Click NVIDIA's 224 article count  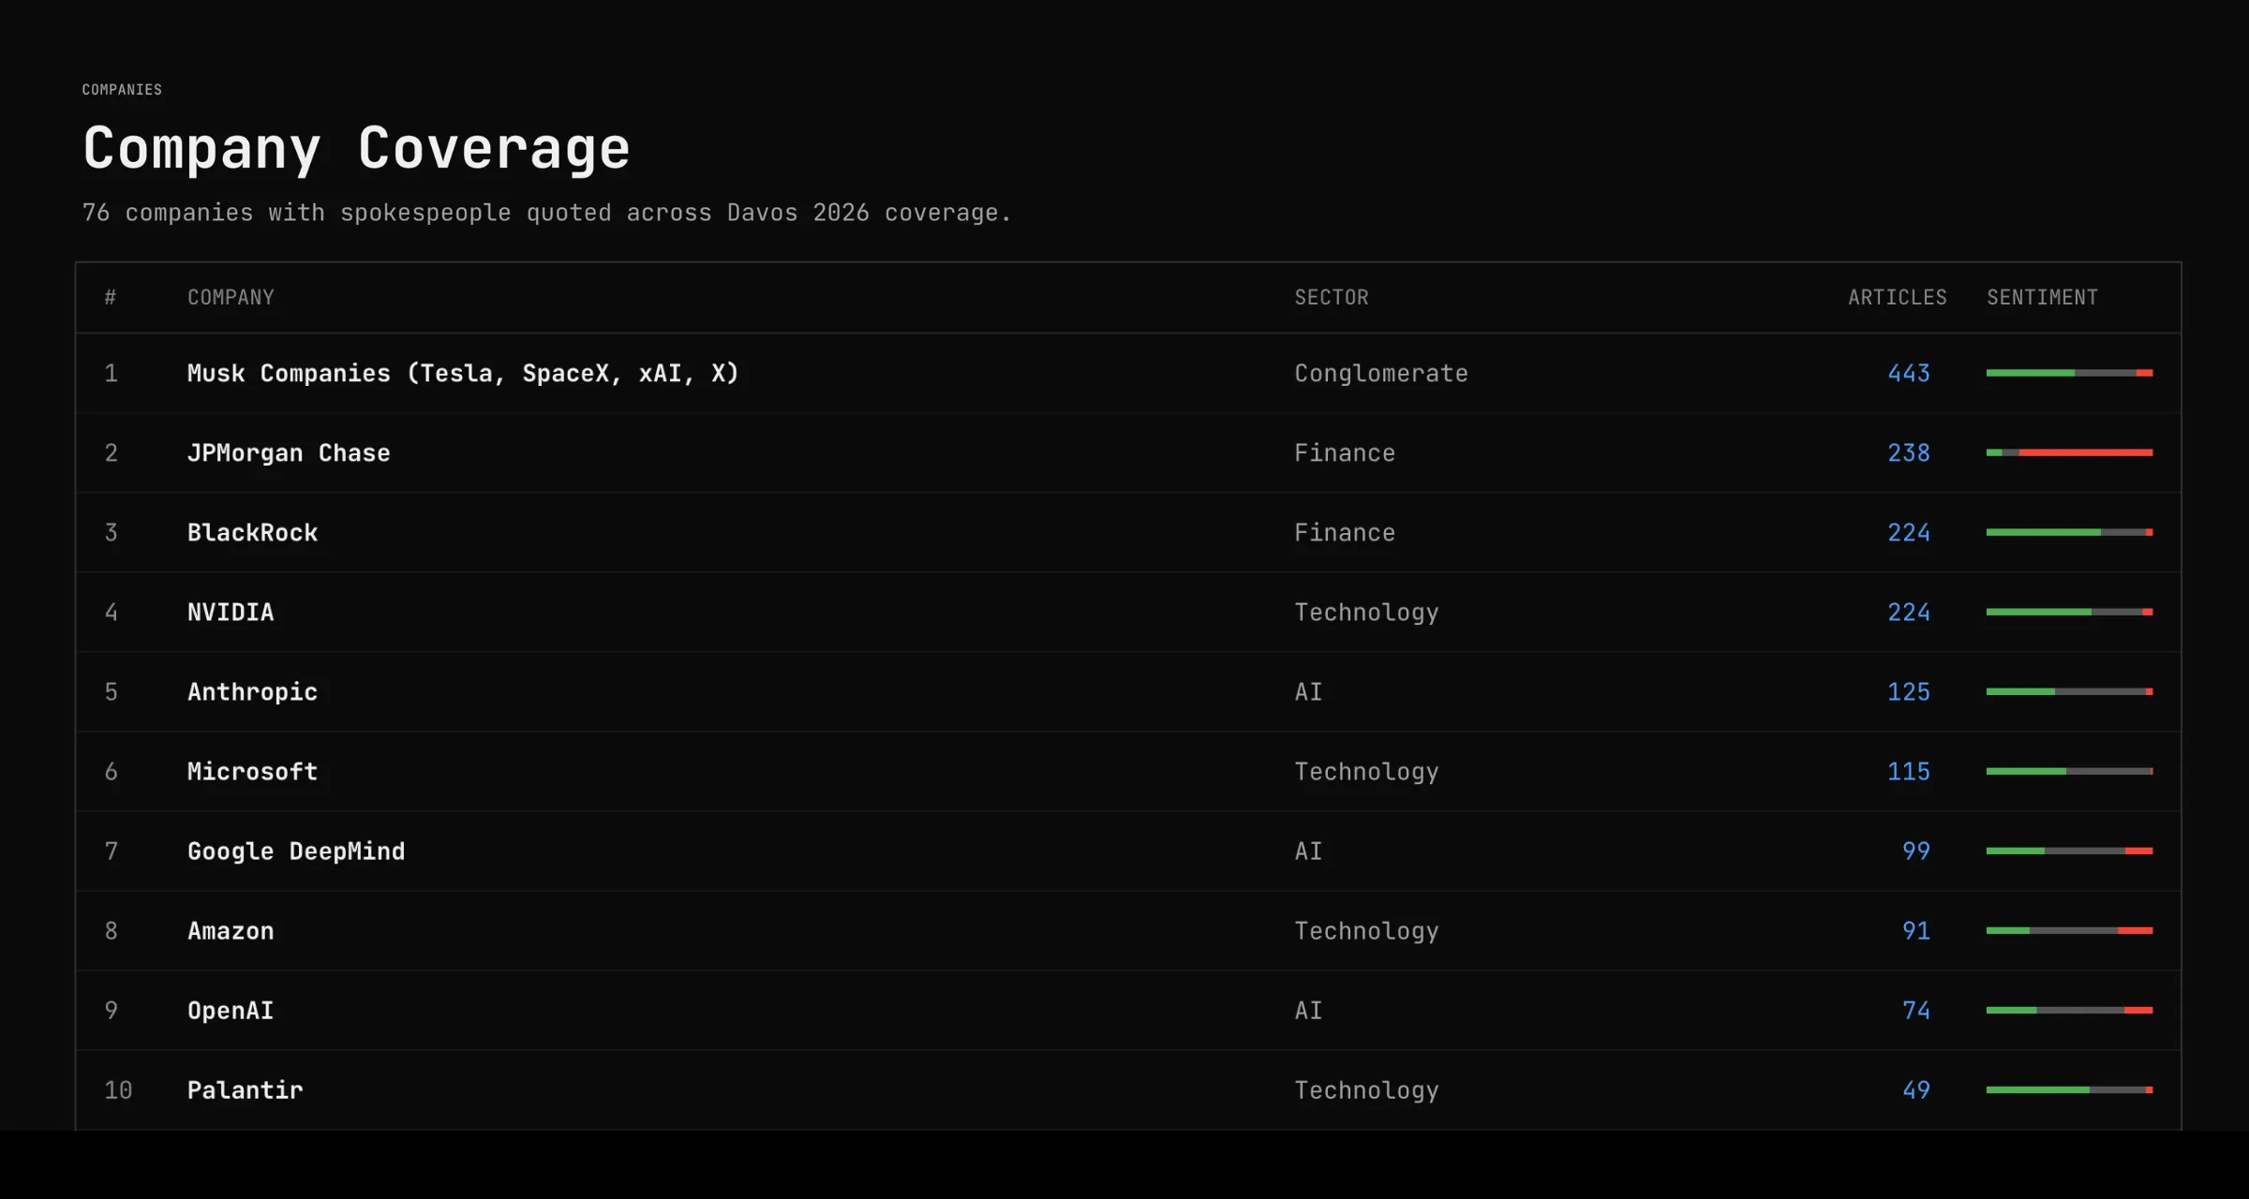(x=1909, y=613)
